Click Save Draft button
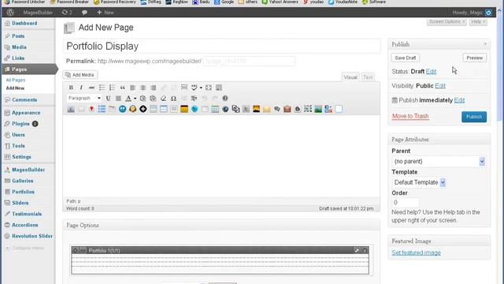The height and width of the screenshot is (284, 504). point(406,58)
